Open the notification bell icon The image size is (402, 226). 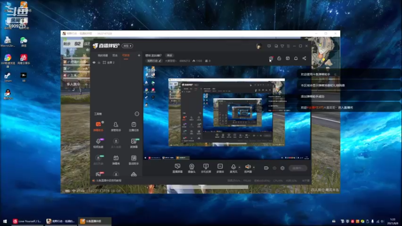[296, 58]
